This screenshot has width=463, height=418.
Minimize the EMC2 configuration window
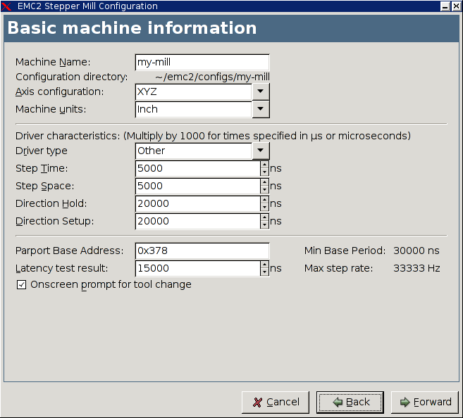click(x=445, y=6)
